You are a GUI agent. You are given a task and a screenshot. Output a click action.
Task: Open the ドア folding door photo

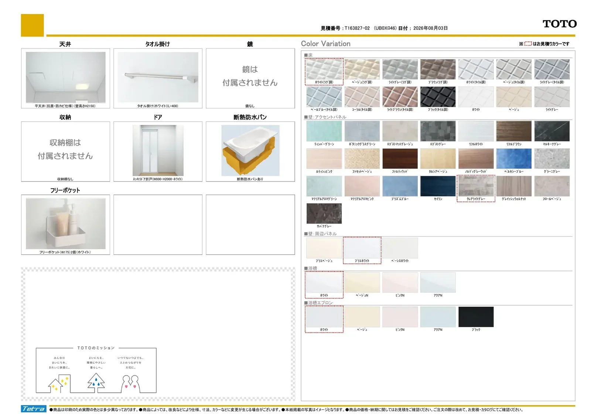coord(158,150)
